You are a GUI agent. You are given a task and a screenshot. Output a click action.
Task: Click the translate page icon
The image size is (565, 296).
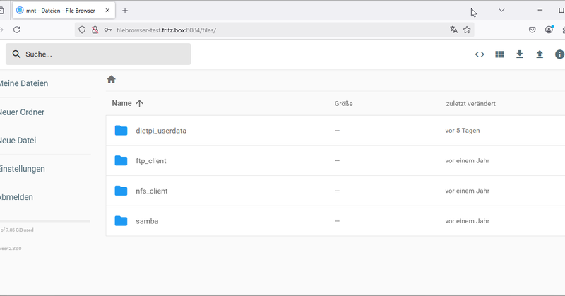pos(453,30)
